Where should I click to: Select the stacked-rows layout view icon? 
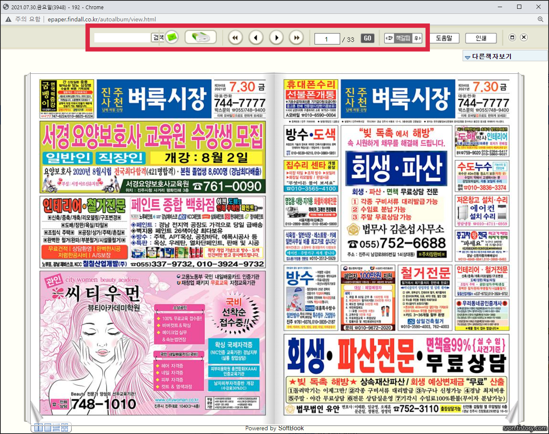(x=56, y=428)
